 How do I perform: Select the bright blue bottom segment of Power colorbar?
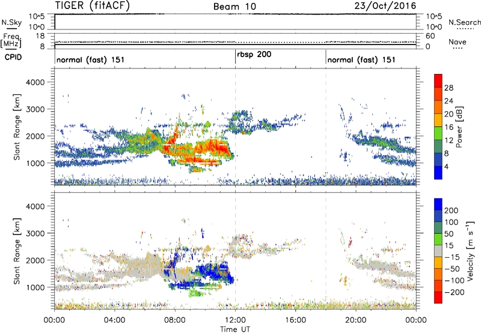(x=438, y=173)
